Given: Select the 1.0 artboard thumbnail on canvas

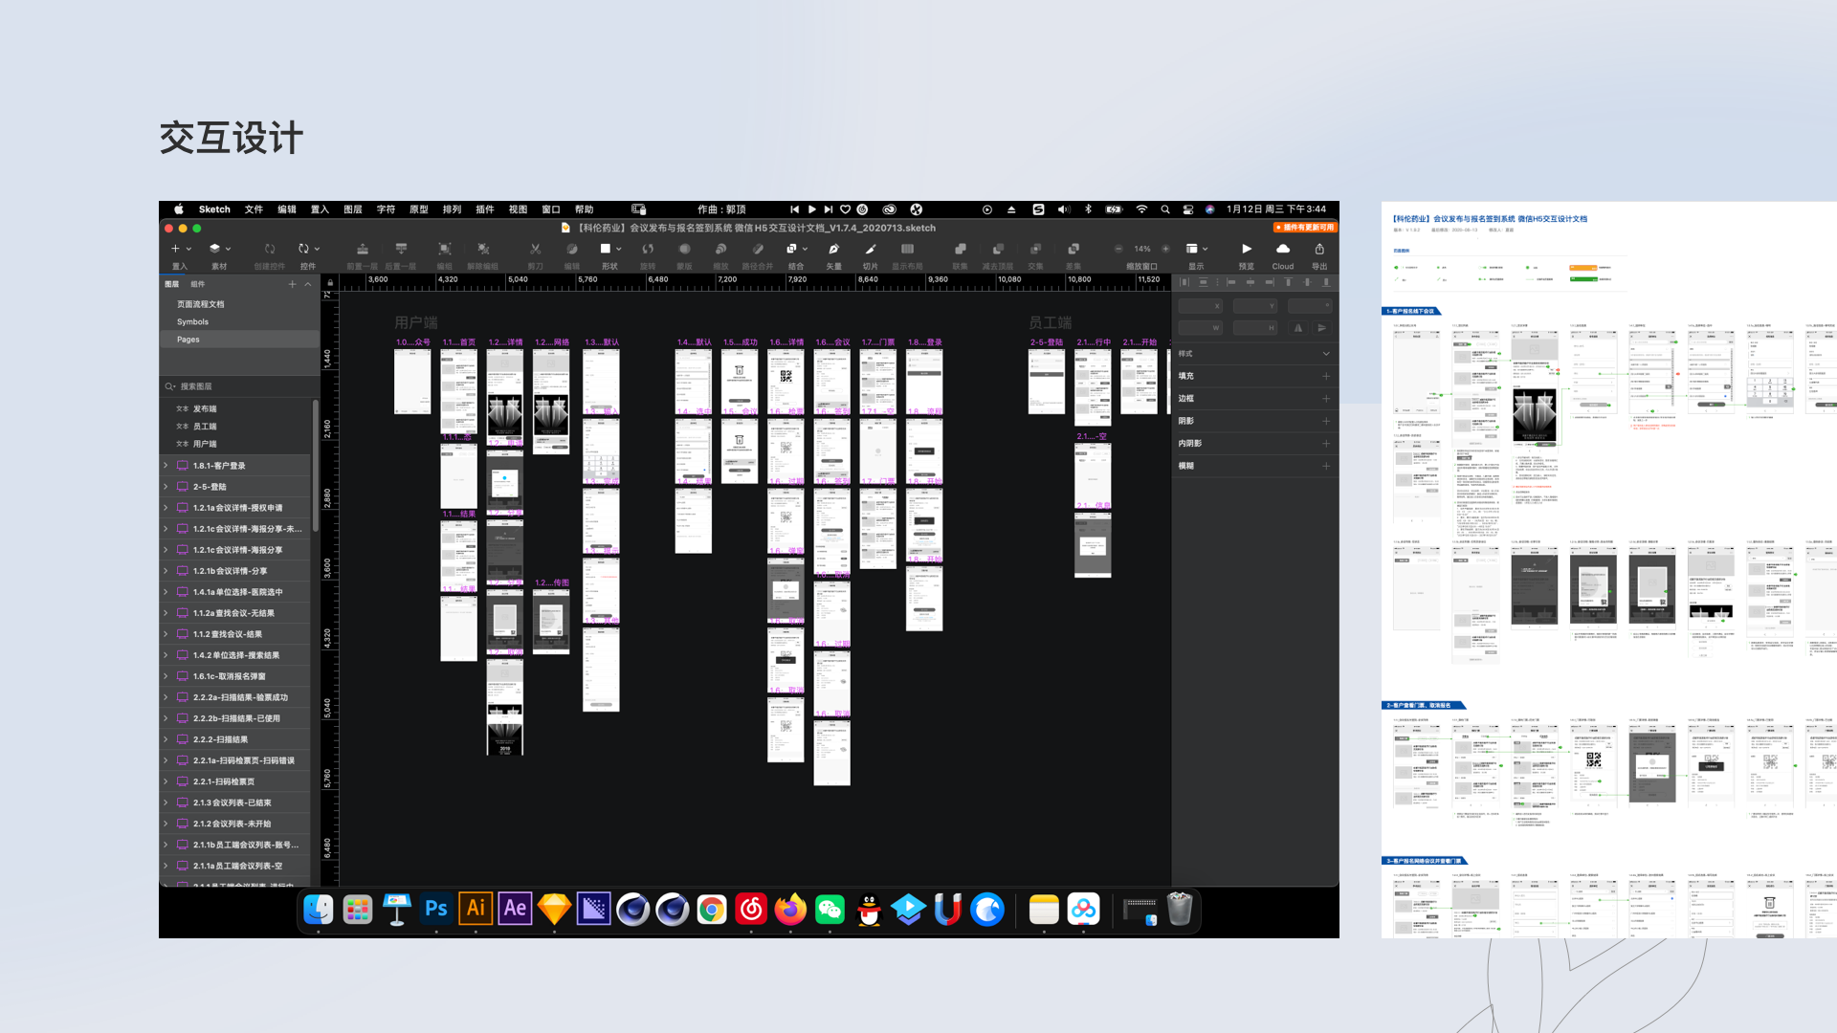Looking at the screenshot, I should click(x=412, y=382).
